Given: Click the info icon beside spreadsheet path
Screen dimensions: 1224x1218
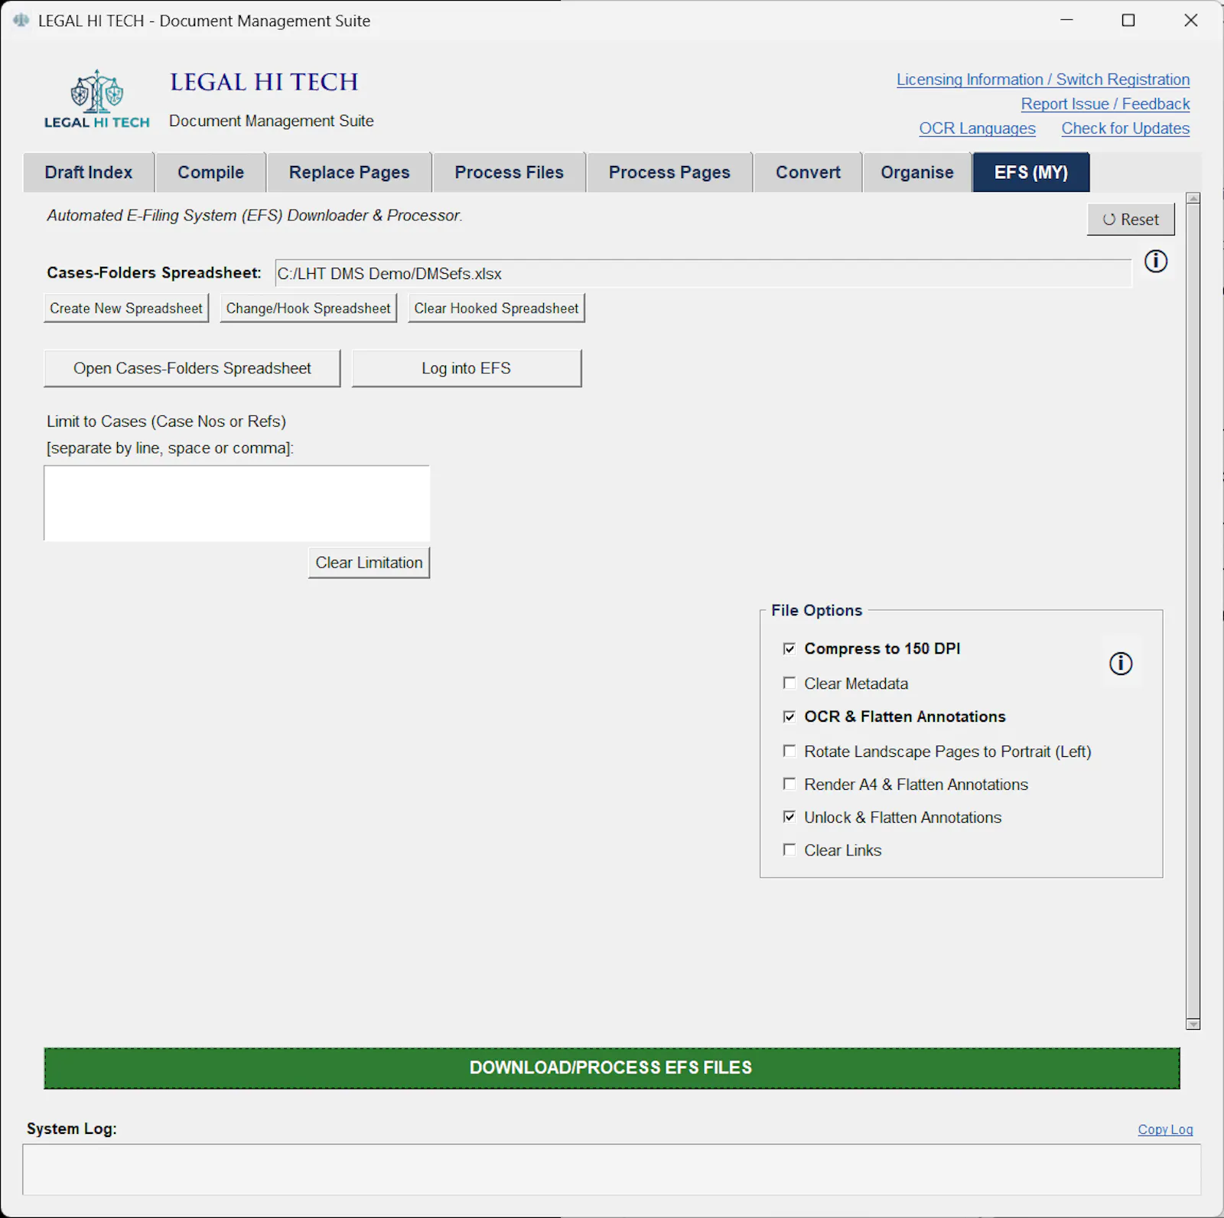Looking at the screenshot, I should 1155,261.
